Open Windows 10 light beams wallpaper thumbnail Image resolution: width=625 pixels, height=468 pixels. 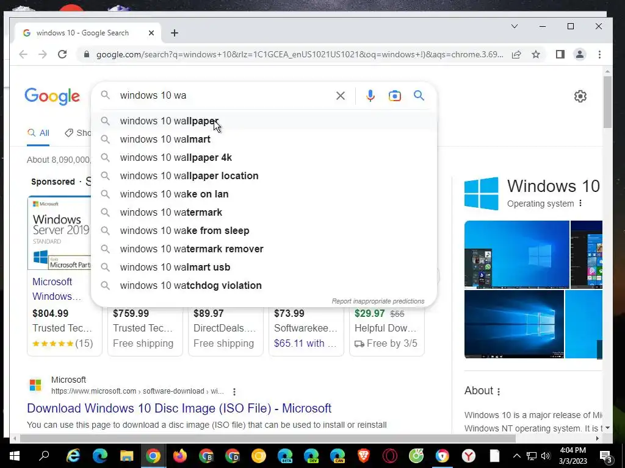[514, 324]
